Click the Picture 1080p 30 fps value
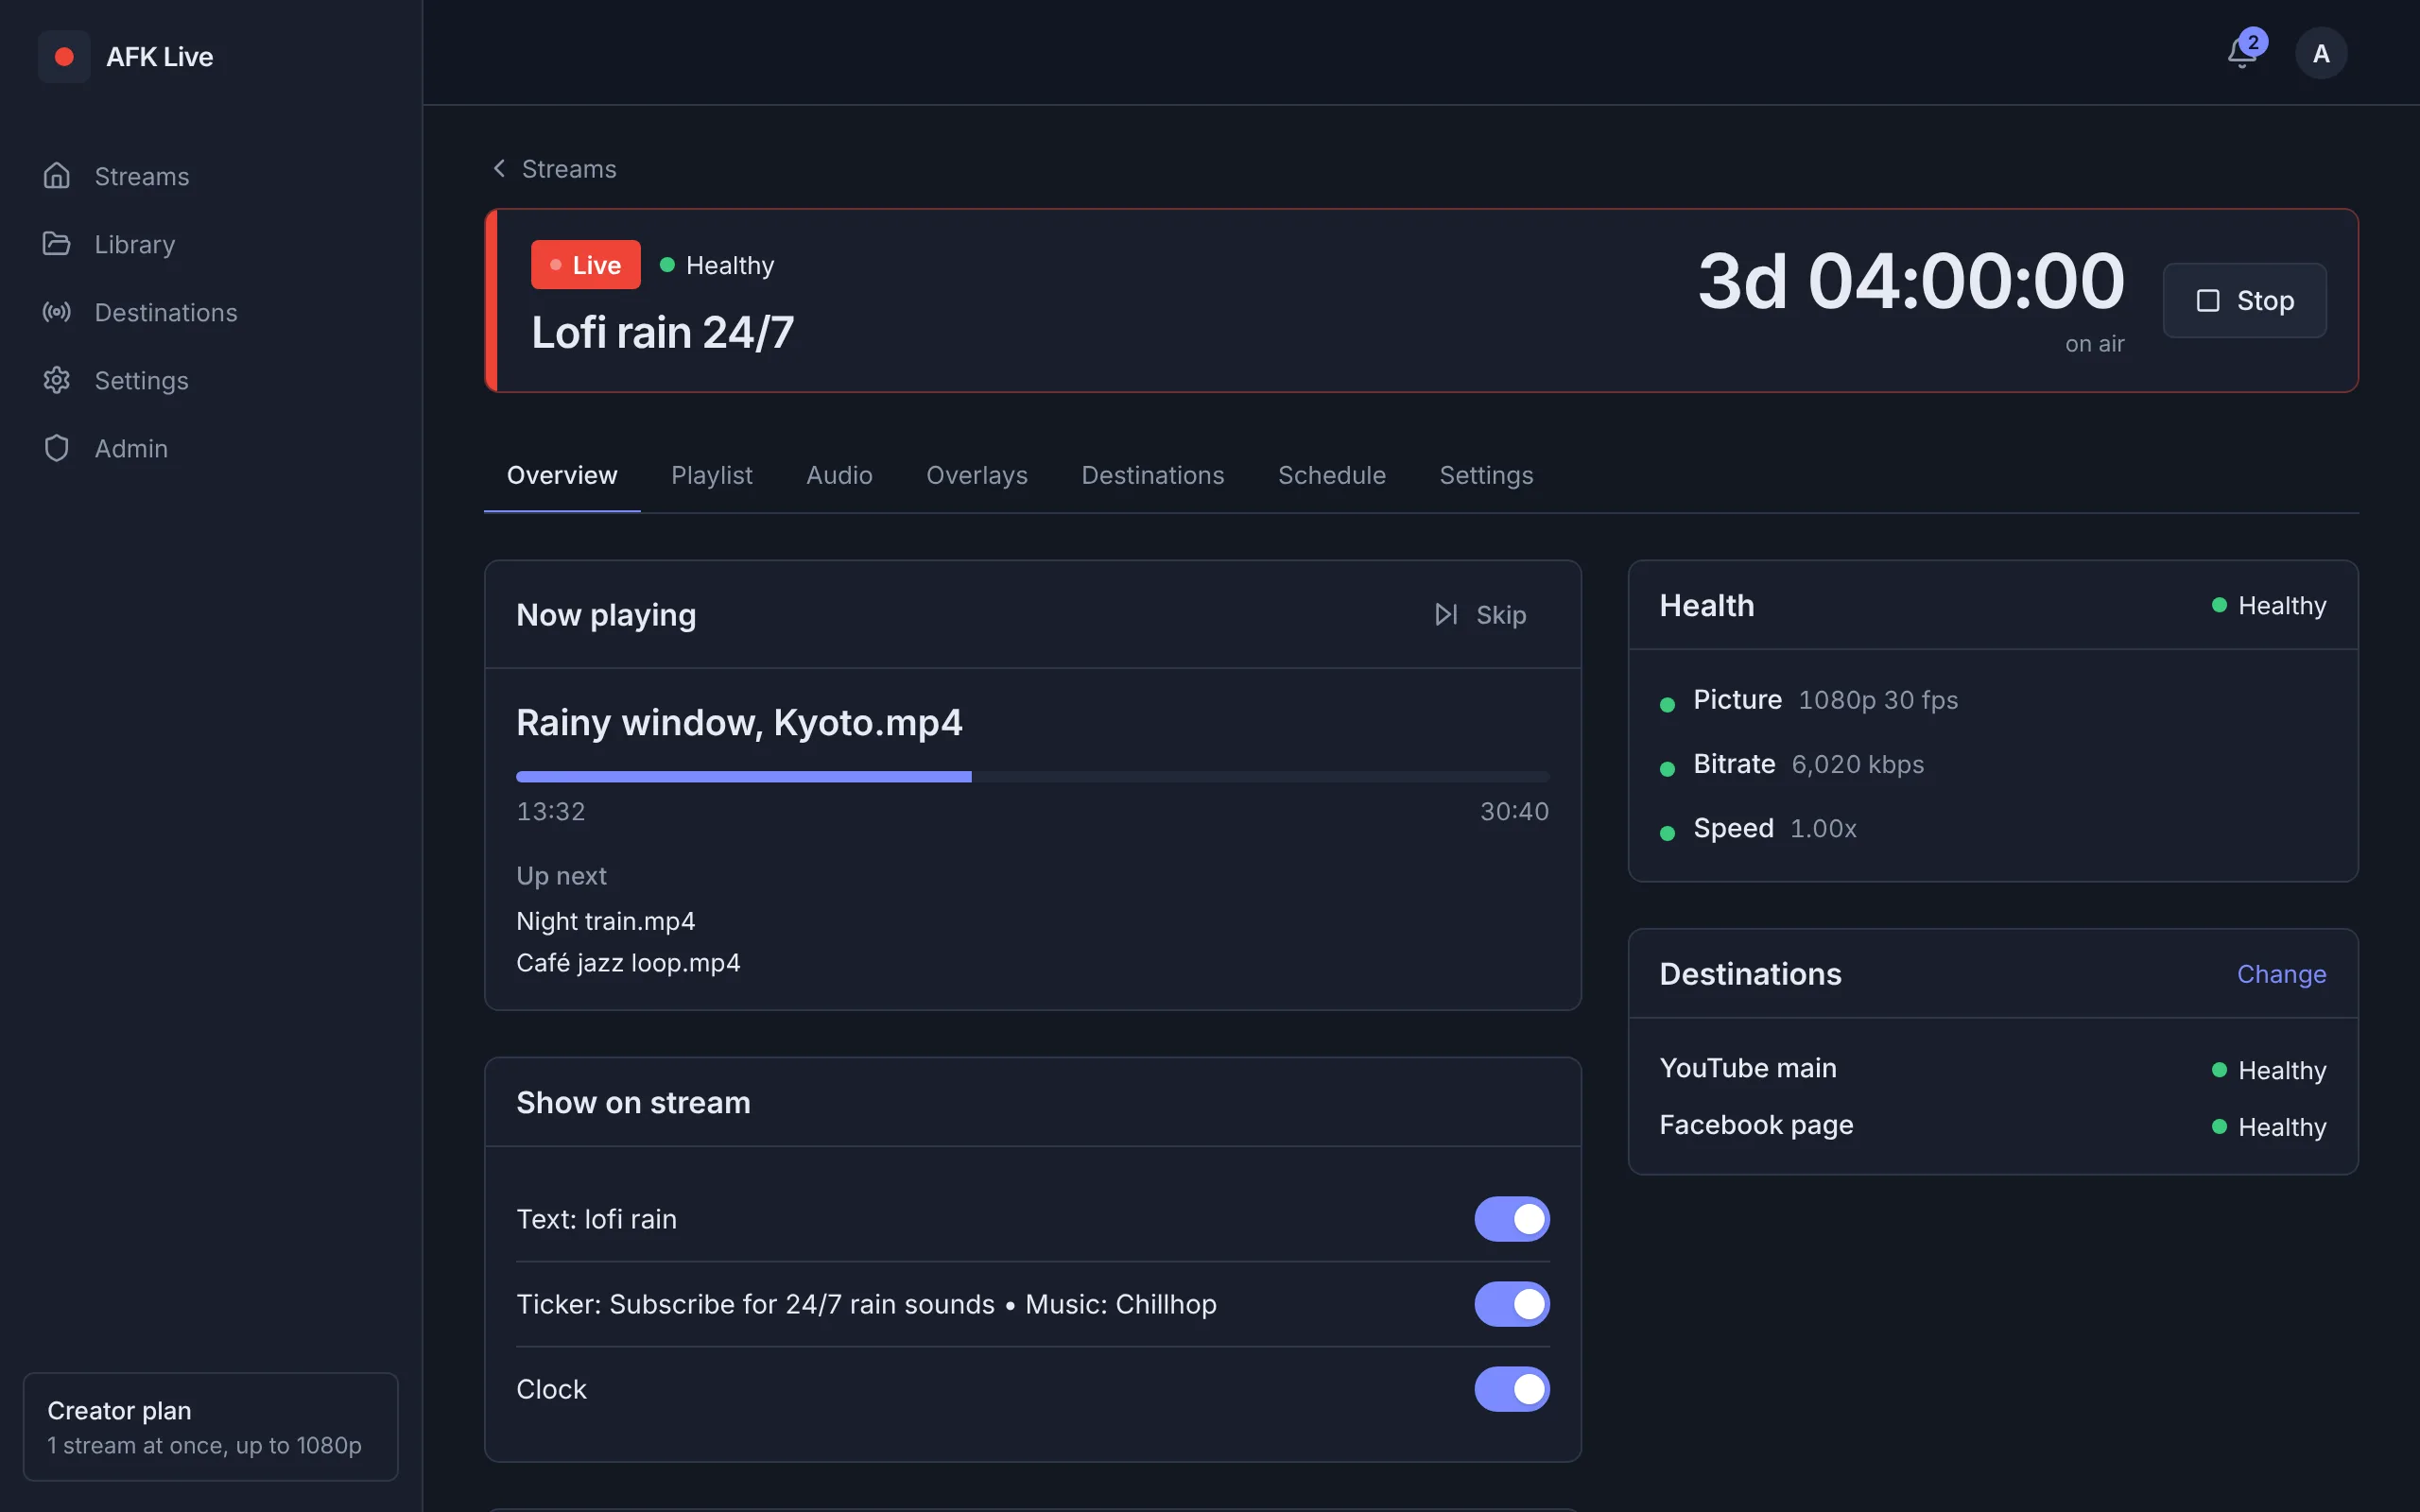Screen dimensions: 2420x1512 click(1877, 700)
